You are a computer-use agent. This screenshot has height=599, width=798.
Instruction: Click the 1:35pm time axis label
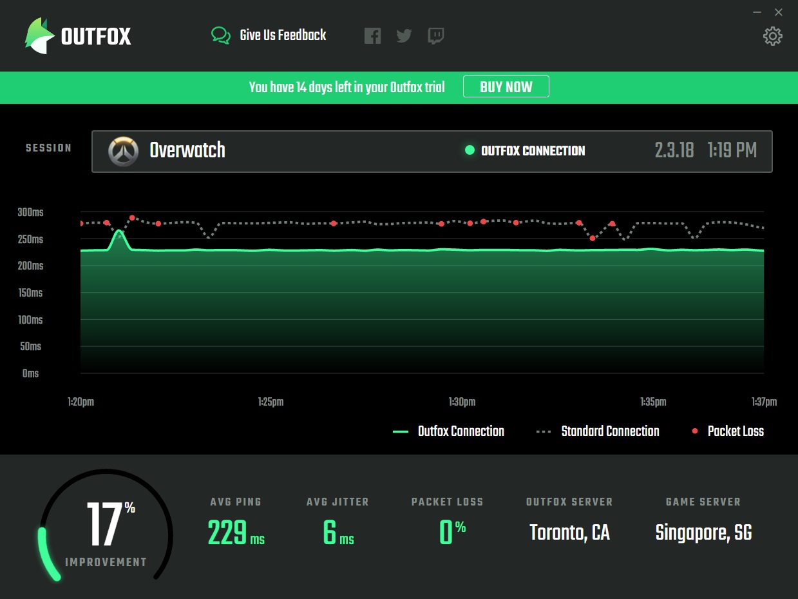coord(653,402)
